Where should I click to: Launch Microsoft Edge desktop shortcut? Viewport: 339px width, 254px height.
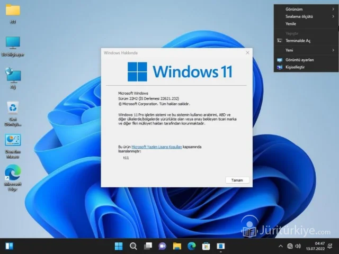[x=13, y=178]
